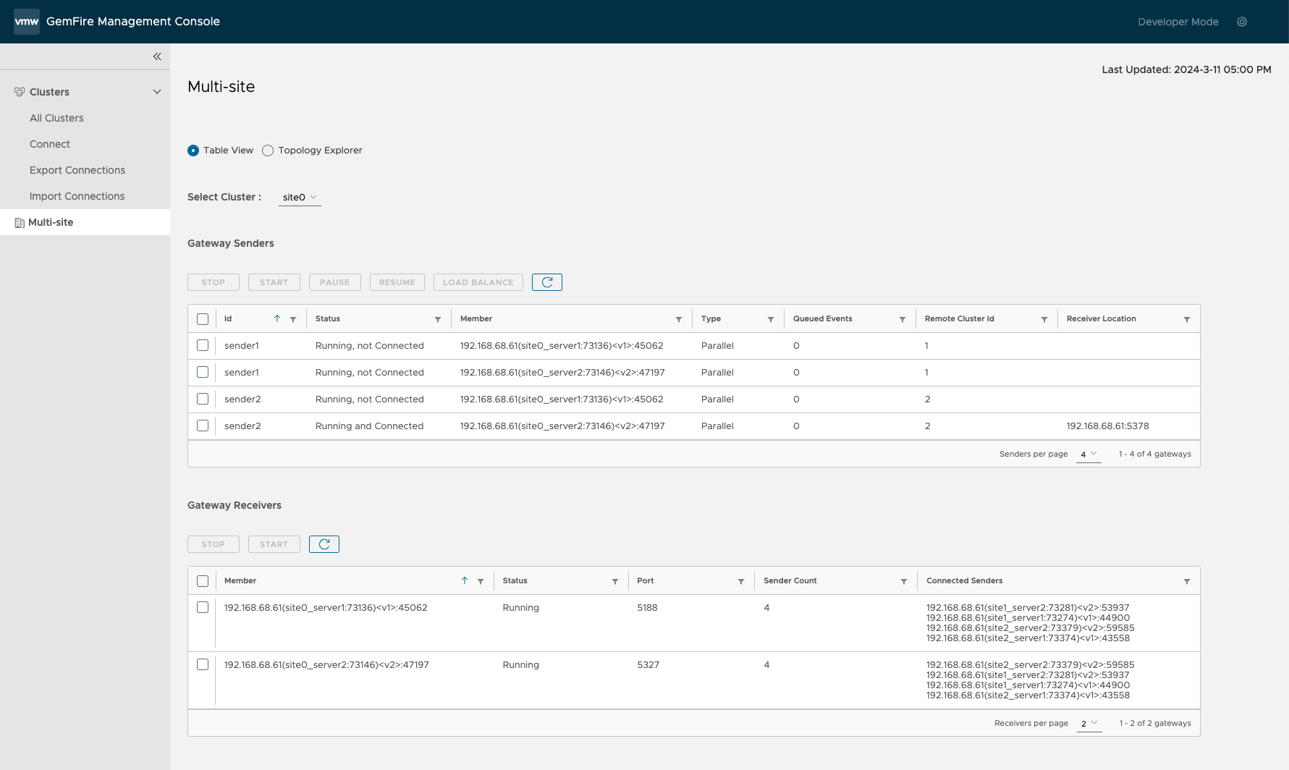The height and width of the screenshot is (770, 1289).
Task: Open Multi-site sidebar item
Action: coord(85,222)
